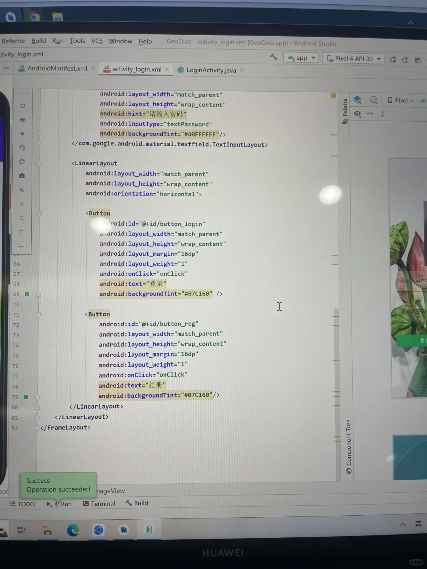This screenshot has height=569, width=427.
Task: Click the editor vertical scrollbar thumb
Action: click(x=336, y=395)
